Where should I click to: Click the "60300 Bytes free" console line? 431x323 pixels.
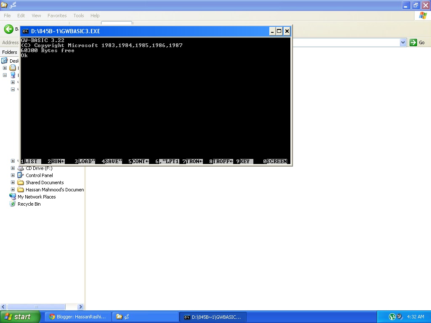pyautogui.click(x=48, y=50)
